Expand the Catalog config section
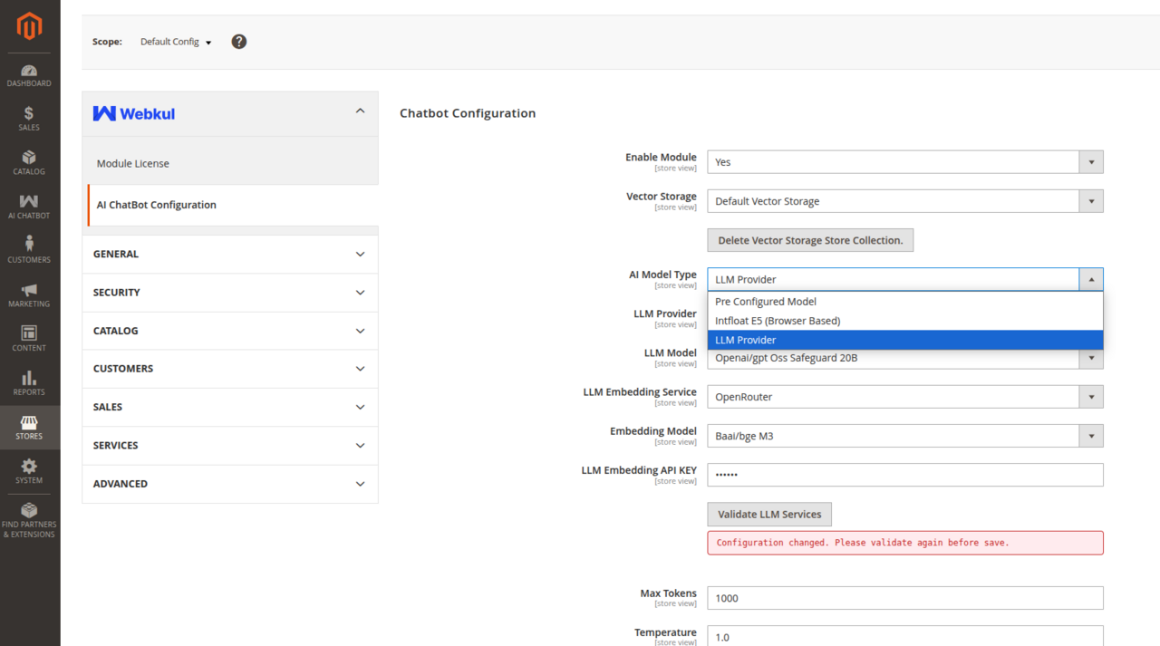The image size is (1160, 646). pos(230,331)
